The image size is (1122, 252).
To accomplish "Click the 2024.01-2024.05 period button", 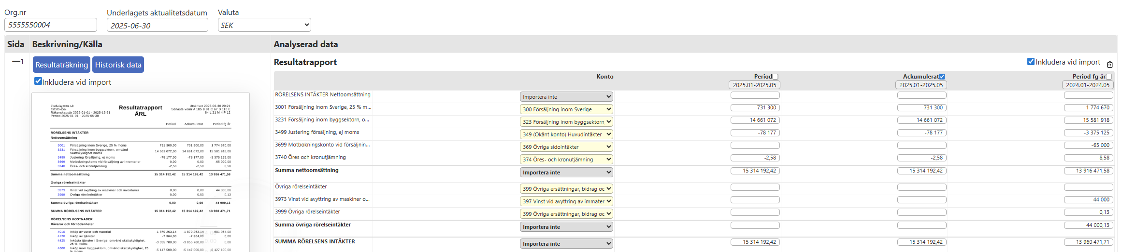I will click(x=1088, y=85).
